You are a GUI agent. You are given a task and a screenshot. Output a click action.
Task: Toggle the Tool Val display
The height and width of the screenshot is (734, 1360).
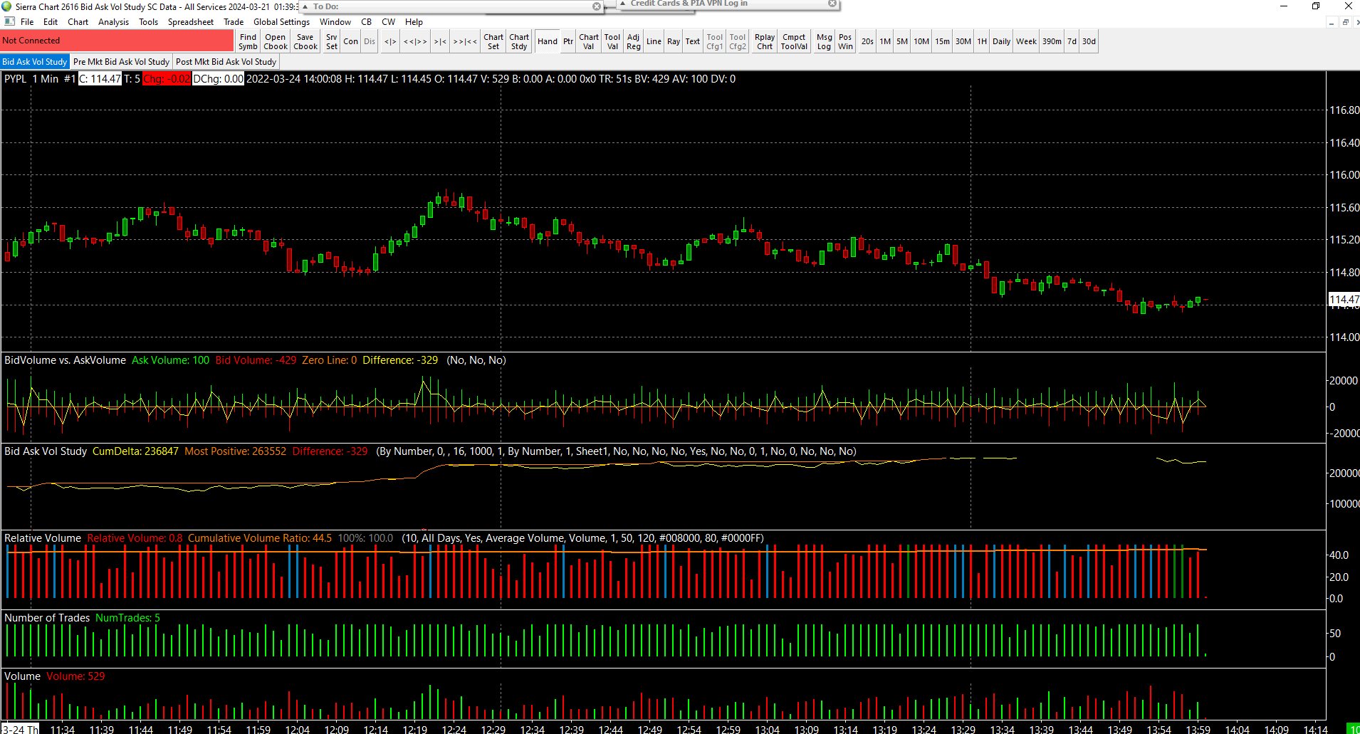pos(612,41)
